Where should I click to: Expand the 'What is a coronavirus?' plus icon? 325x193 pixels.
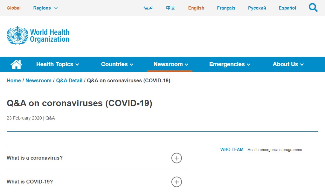click(176, 158)
